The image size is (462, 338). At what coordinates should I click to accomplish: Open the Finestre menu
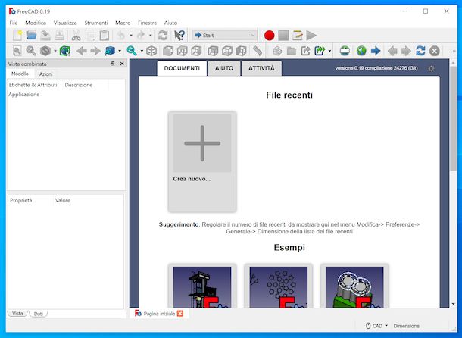(x=148, y=23)
